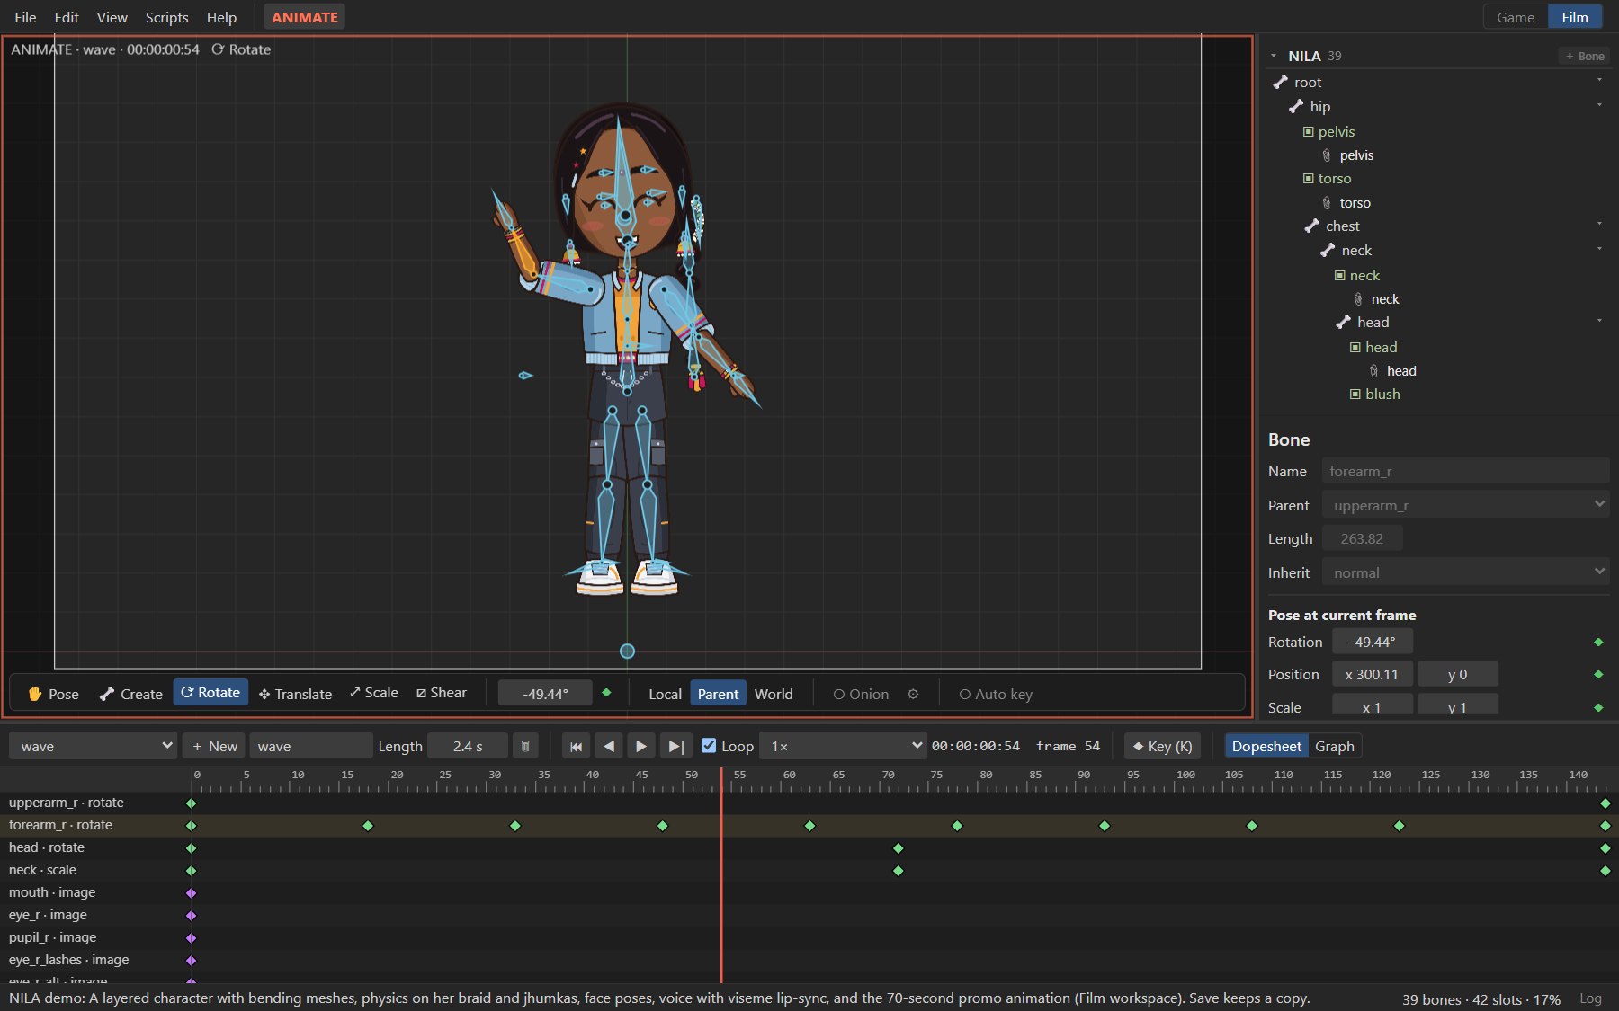Open the Scripts menu
1619x1011 pixels.
coord(167,17)
